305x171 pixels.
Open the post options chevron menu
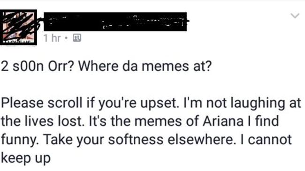point(295,16)
